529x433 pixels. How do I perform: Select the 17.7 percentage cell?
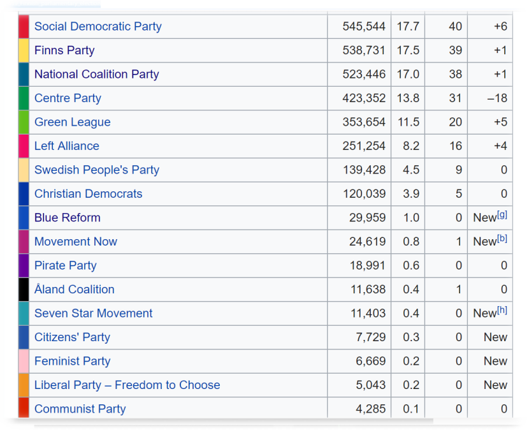[x=408, y=26]
